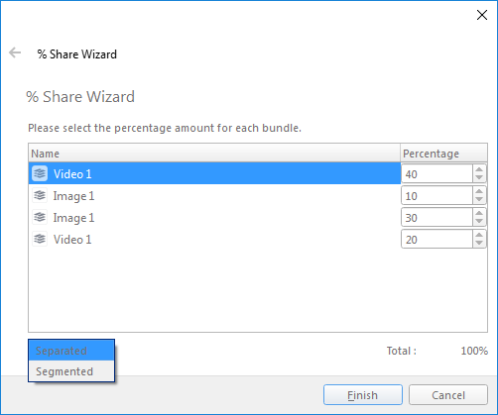Select the last Video 1 row
The height and width of the screenshot is (415, 498).
coord(214,239)
